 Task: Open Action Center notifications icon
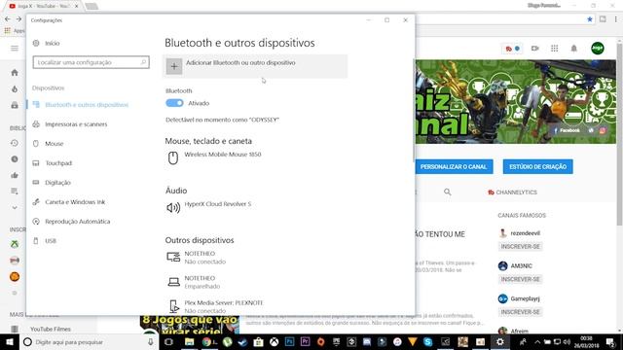click(x=611, y=342)
